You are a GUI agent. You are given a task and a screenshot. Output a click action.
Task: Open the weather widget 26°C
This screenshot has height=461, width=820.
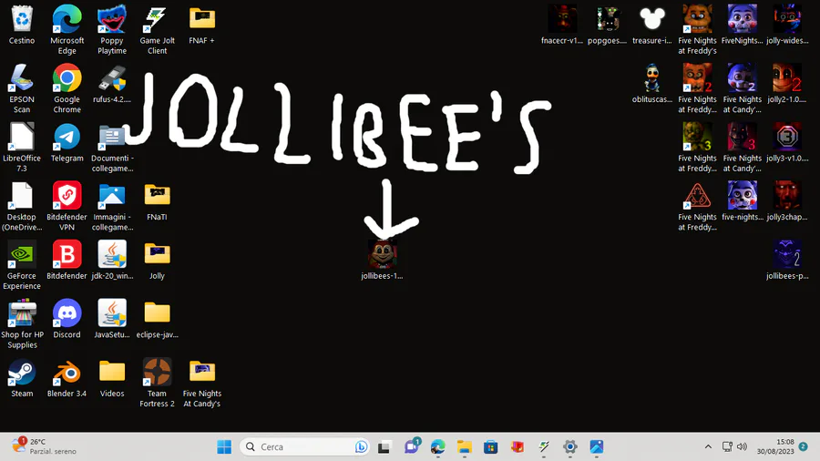point(45,446)
